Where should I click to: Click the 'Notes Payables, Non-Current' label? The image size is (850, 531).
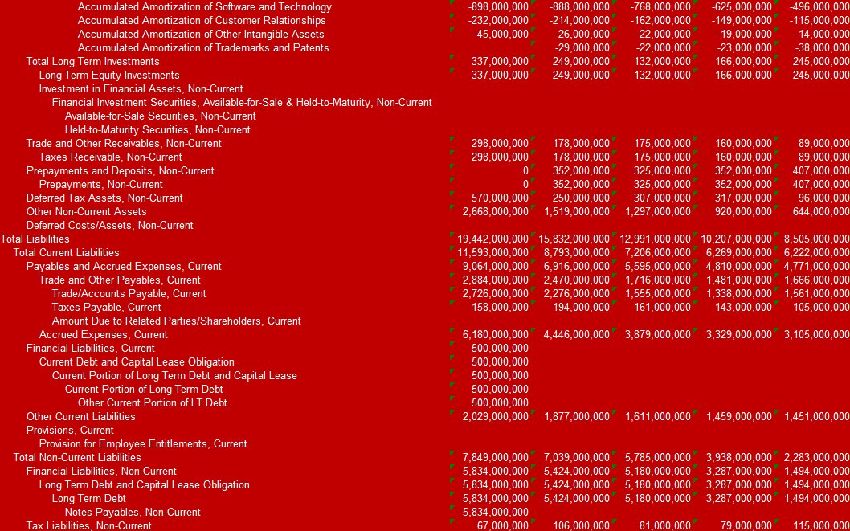[133, 512]
